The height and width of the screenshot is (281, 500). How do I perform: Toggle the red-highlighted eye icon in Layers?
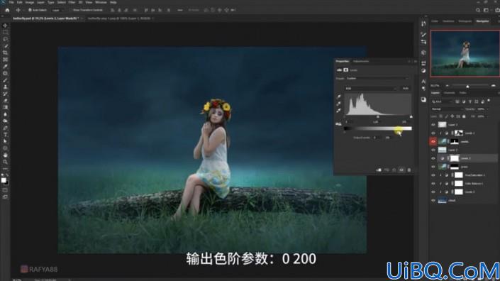pos(433,141)
